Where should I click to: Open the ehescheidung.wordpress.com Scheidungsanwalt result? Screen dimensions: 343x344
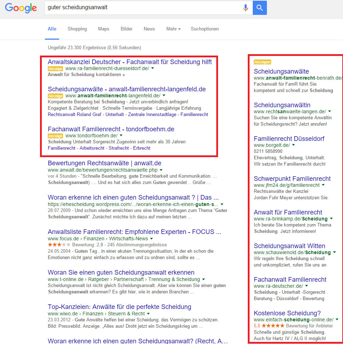[133, 197]
